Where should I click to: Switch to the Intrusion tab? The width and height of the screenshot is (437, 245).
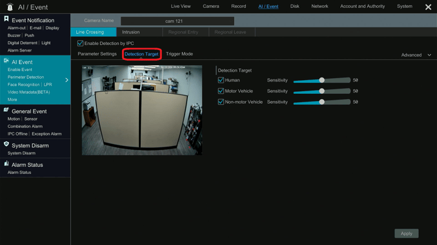point(140,32)
